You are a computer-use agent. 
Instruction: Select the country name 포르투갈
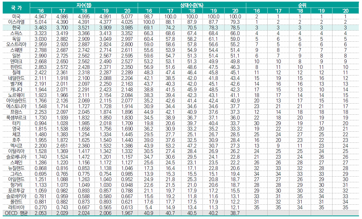tap(16, 190)
